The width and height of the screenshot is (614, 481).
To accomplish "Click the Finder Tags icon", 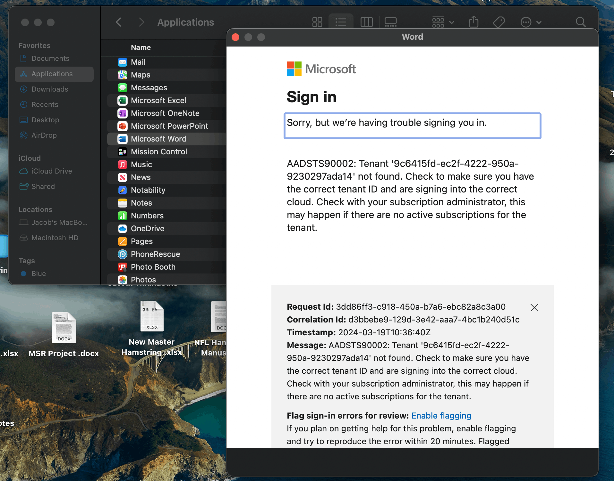I will (x=499, y=22).
